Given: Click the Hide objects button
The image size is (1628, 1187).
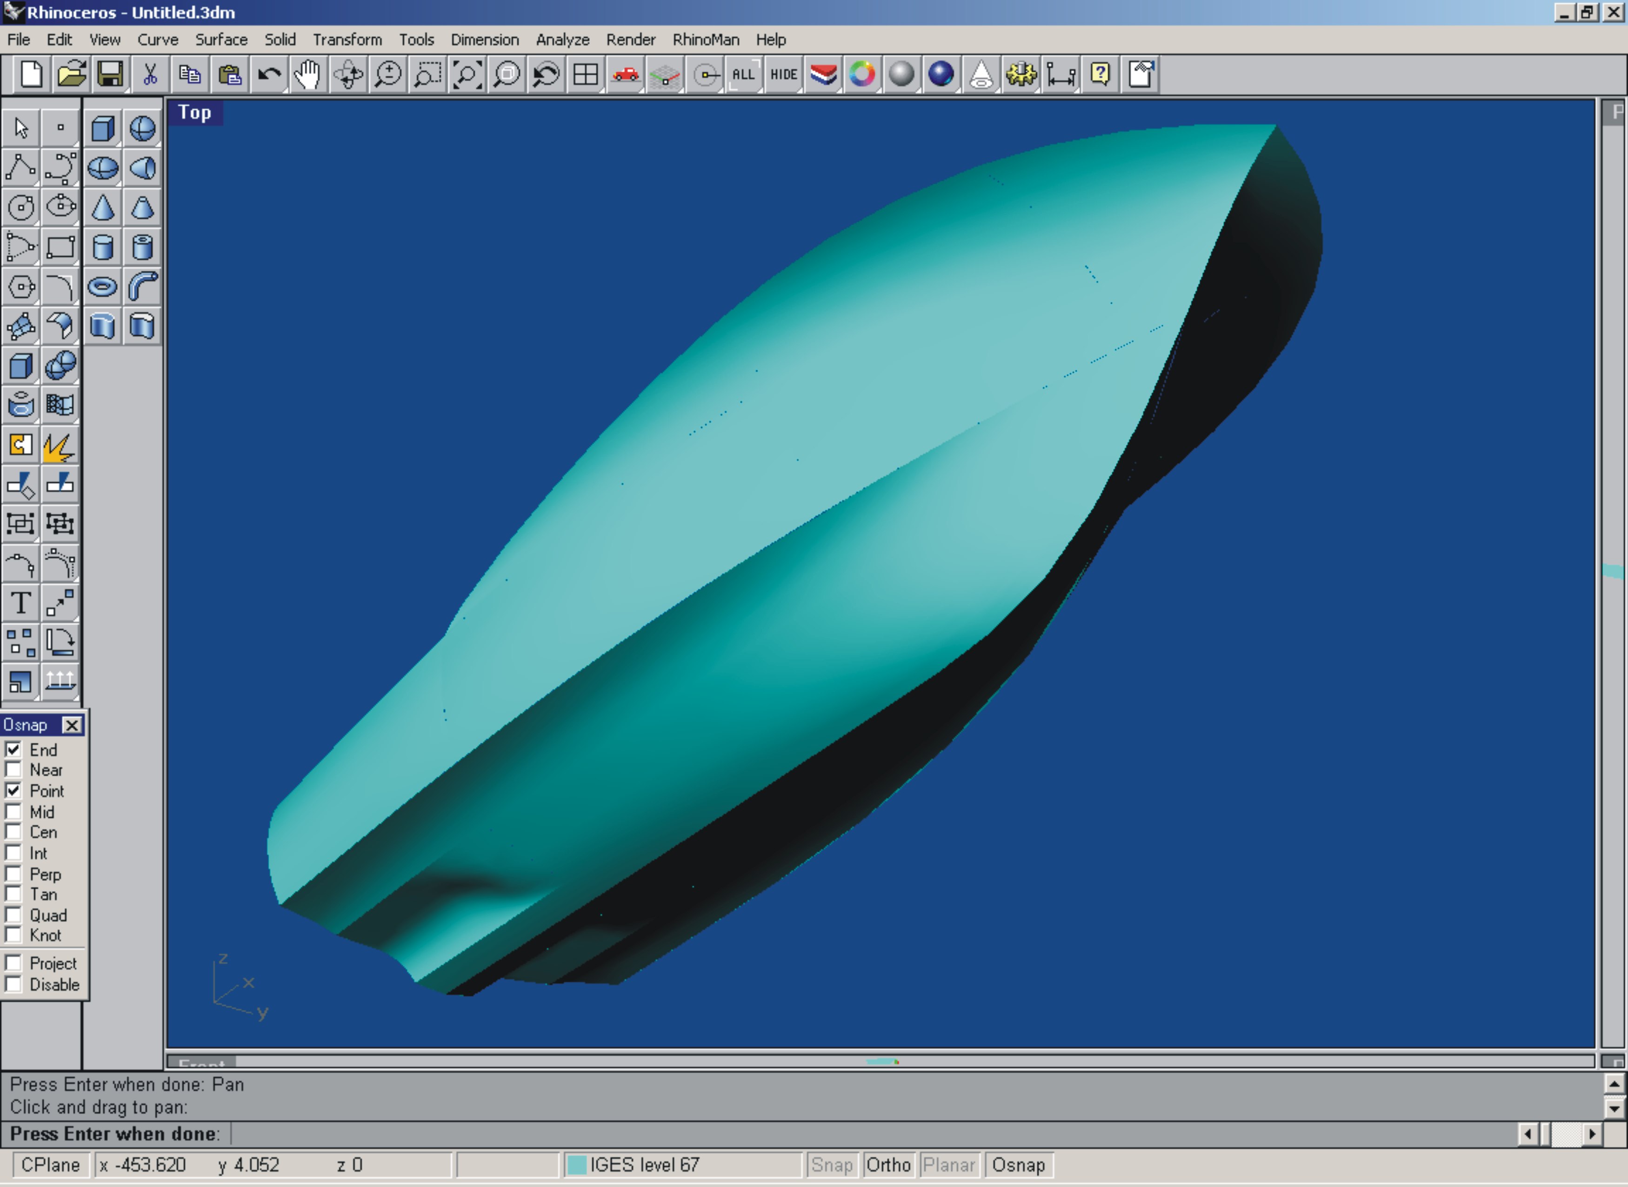Looking at the screenshot, I should 783,75.
